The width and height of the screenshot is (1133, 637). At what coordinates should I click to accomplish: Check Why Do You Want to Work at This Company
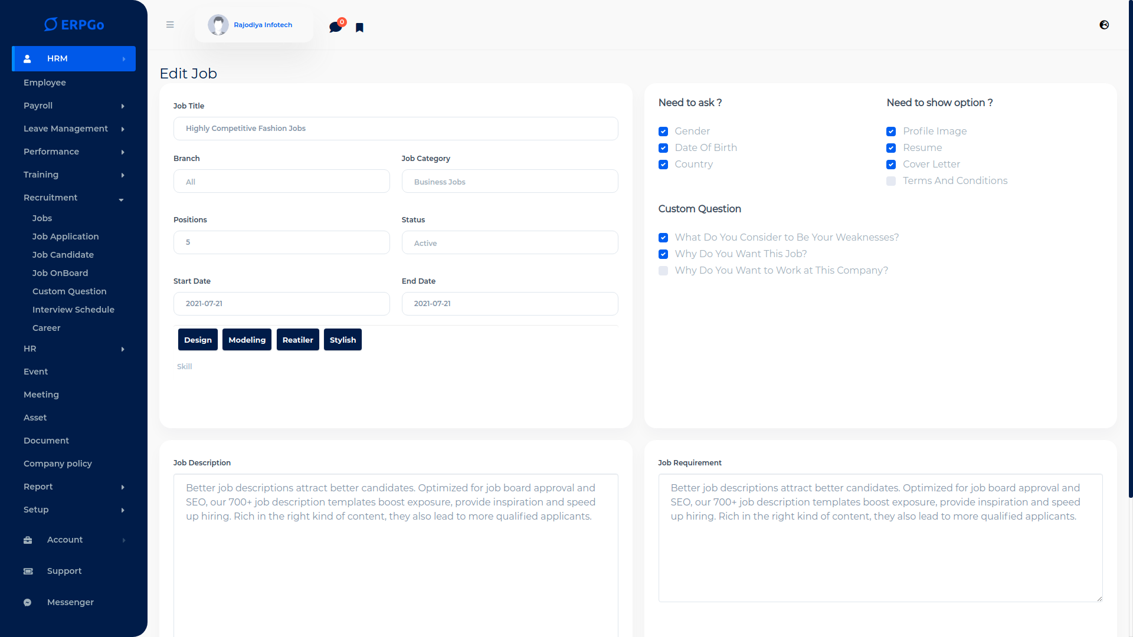[x=663, y=271]
